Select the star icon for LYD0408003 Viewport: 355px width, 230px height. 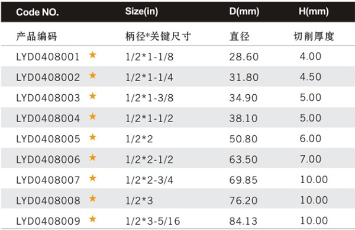point(93,96)
